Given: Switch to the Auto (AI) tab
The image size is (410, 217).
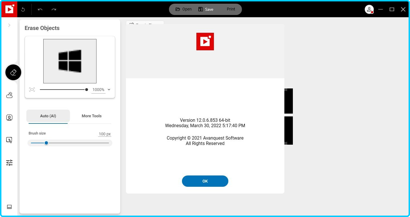Looking at the screenshot, I should 48,116.
